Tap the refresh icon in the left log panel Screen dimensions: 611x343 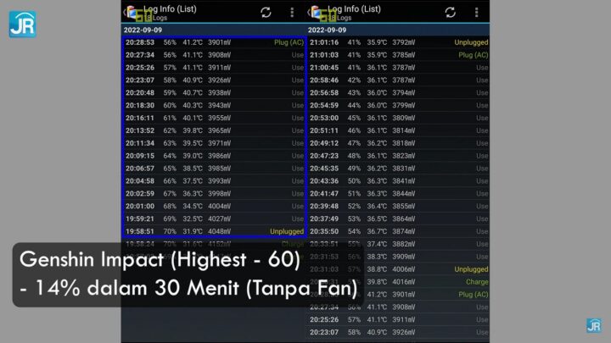[266, 13]
